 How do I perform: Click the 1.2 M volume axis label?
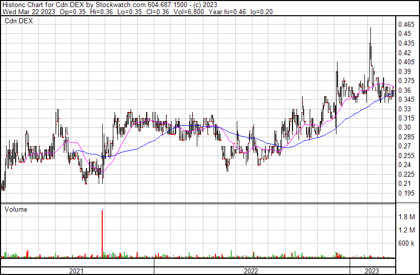(406, 230)
